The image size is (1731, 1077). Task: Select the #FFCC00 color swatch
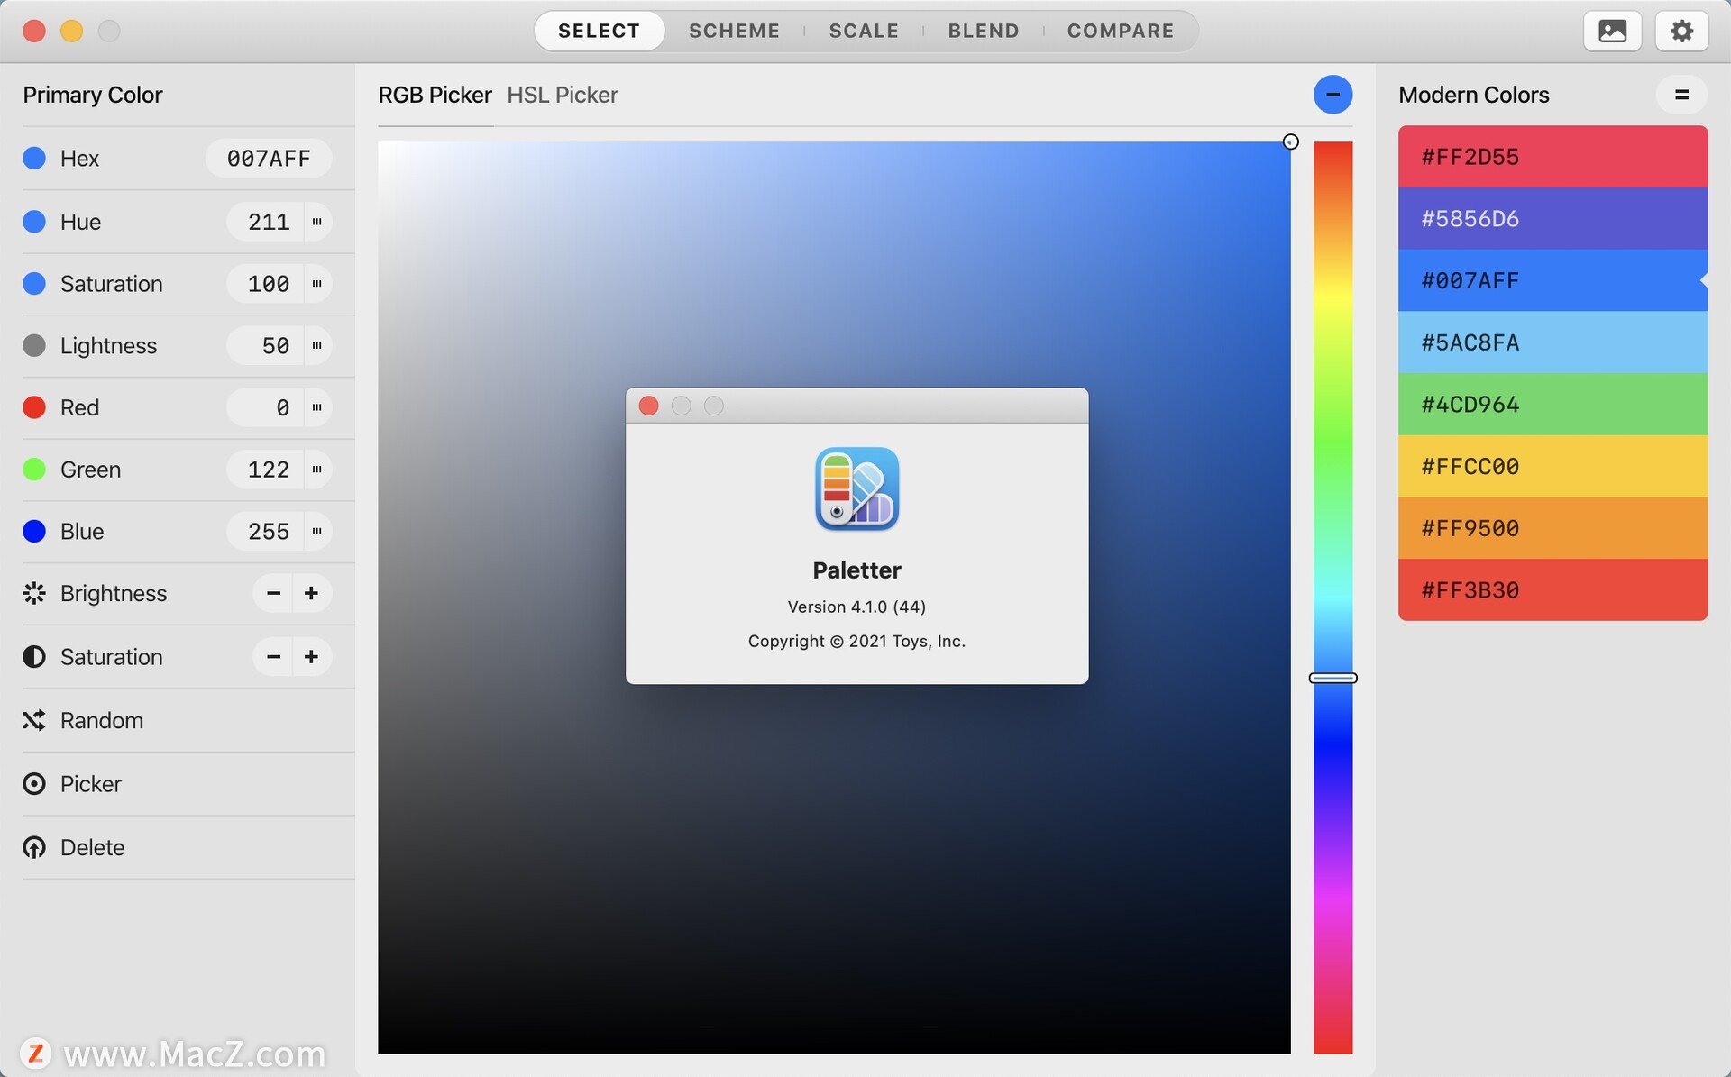point(1552,466)
